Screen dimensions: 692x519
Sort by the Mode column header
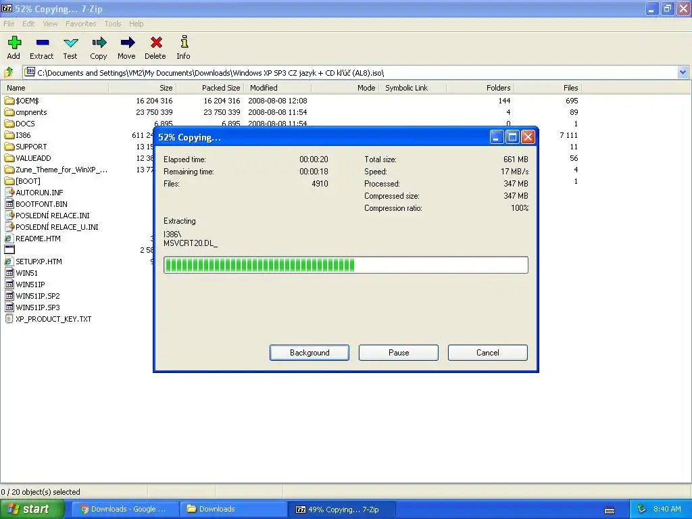[345, 88]
